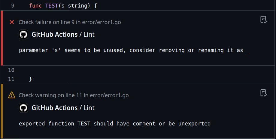Open GitHub Actions link in the failure annotation

click(x=54, y=35)
